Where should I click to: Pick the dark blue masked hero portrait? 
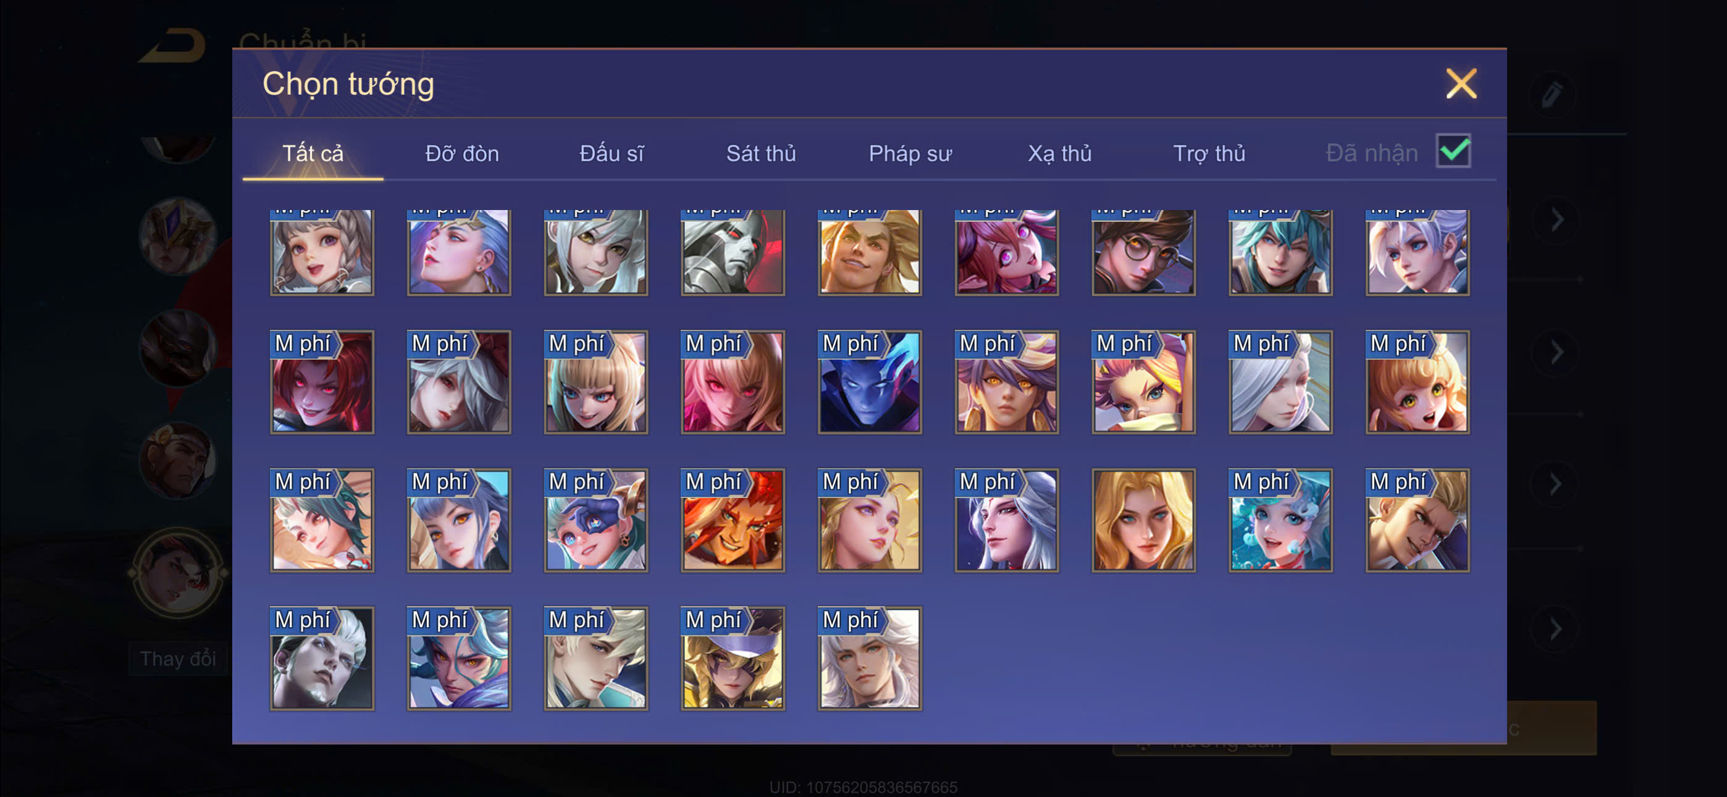point(870,382)
